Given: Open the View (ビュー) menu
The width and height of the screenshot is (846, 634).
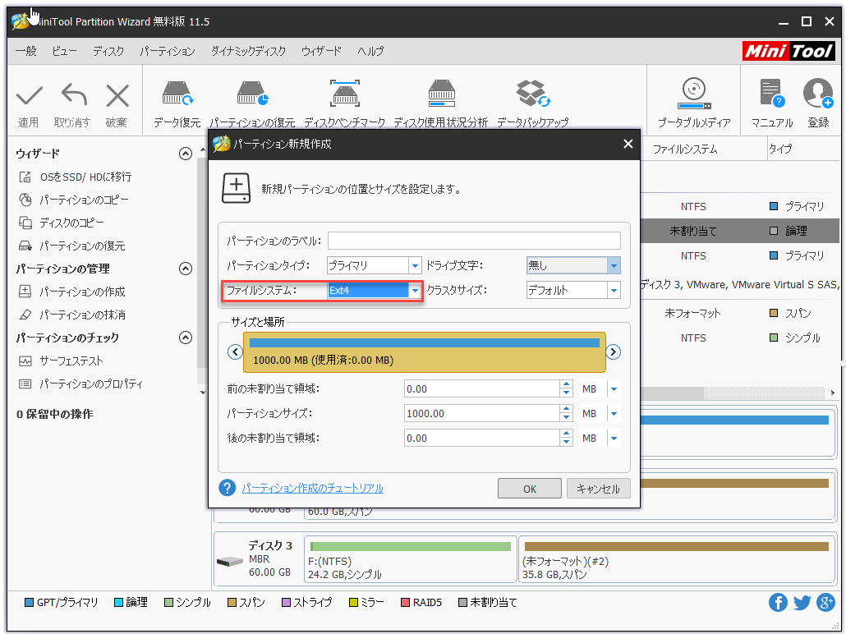Looking at the screenshot, I should pos(64,51).
